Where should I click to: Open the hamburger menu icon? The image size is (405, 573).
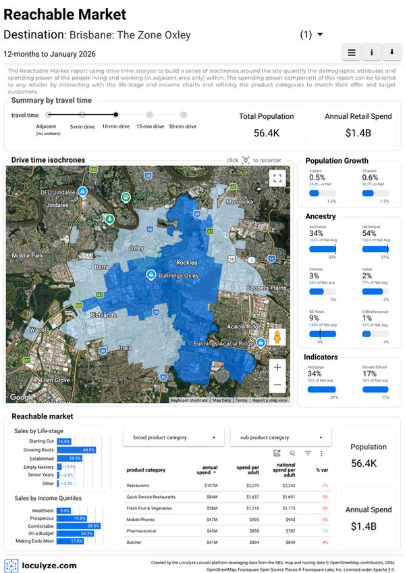click(x=352, y=53)
